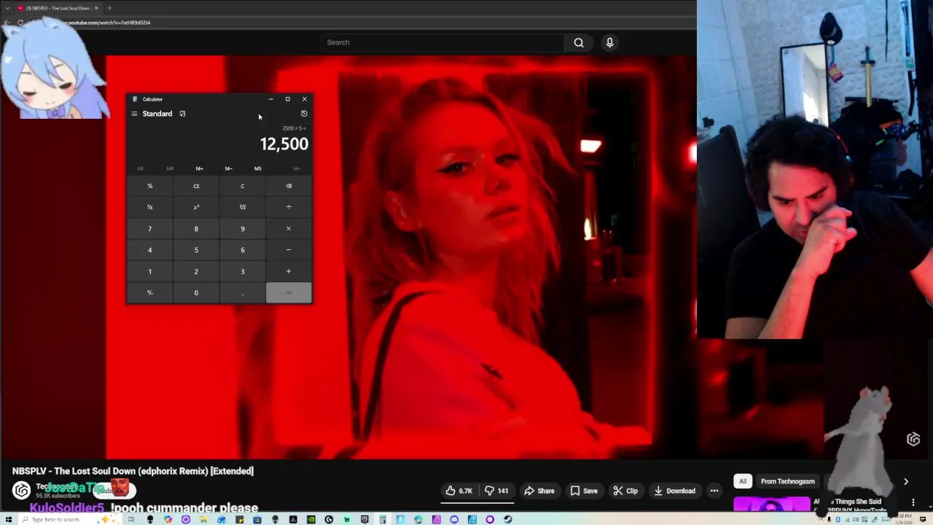Reload the page with browser refresh button
933x525 pixels.
point(20,23)
